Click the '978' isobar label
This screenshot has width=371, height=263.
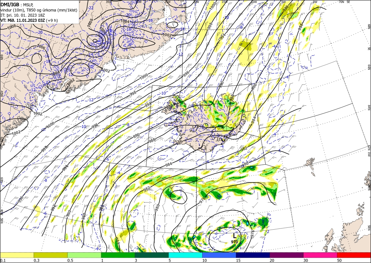click(202, 200)
